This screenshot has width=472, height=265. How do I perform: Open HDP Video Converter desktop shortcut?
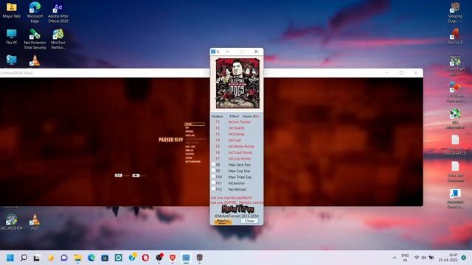click(455, 92)
